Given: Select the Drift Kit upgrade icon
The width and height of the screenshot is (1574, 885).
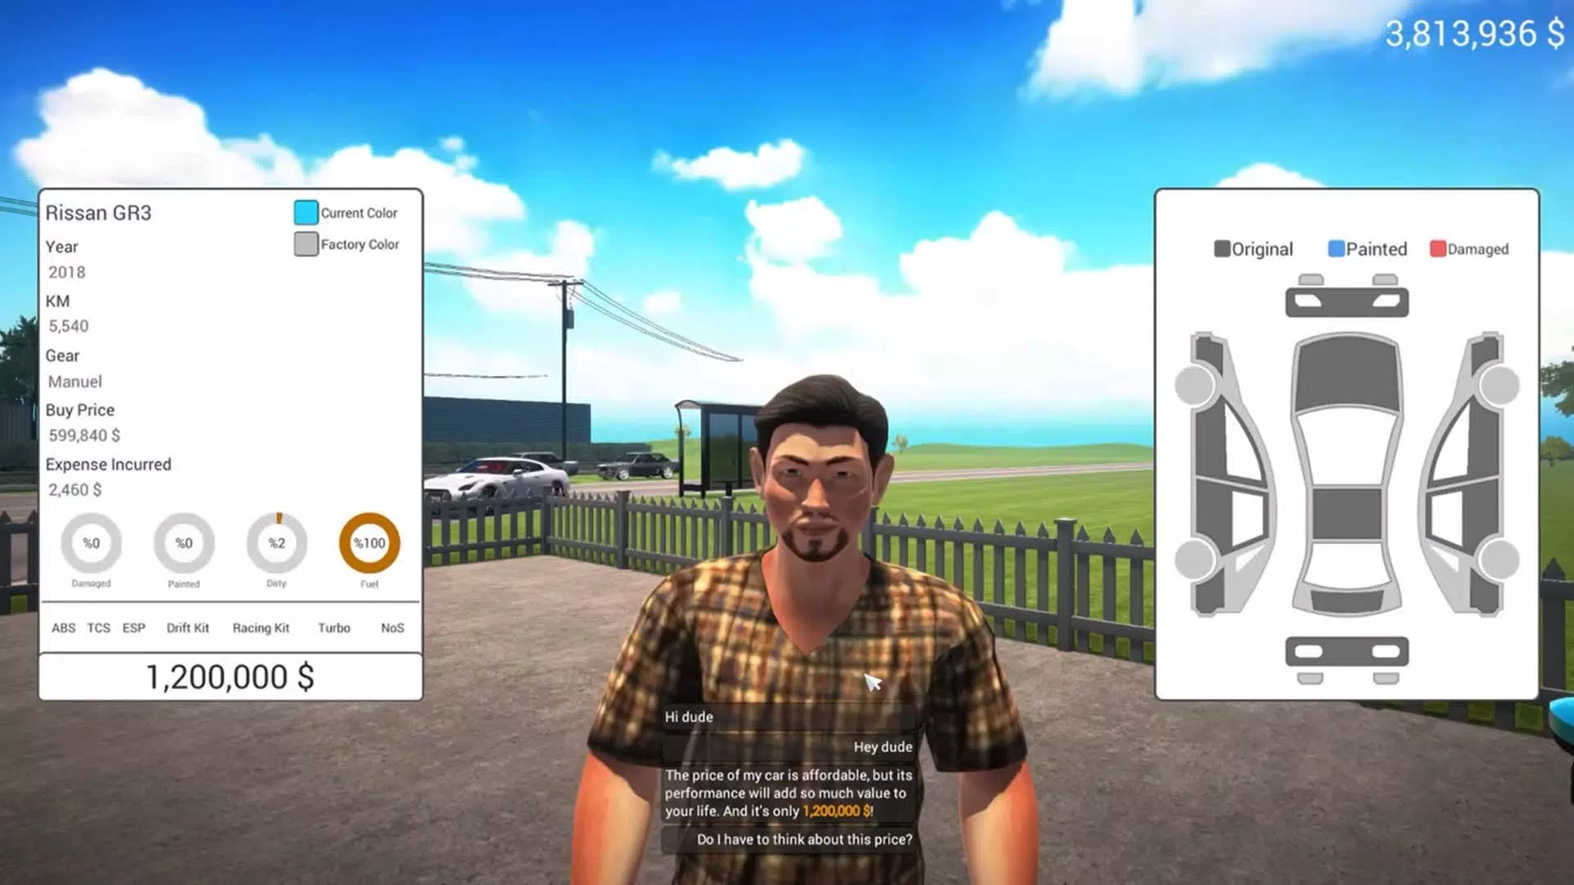Looking at the screenshot, I should [186, 627].
